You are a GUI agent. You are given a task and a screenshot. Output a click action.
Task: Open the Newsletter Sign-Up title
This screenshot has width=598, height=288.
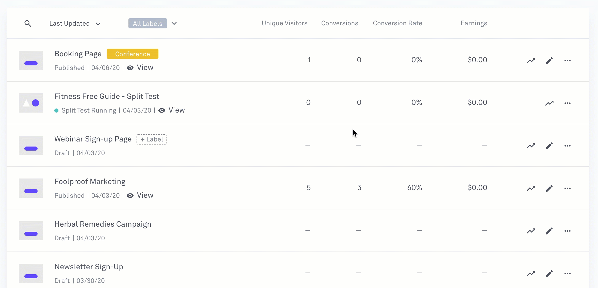pyautogui.click(x=89, y=267)
